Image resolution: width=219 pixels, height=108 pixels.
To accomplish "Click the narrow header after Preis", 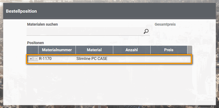I will (x=190, y=50).
